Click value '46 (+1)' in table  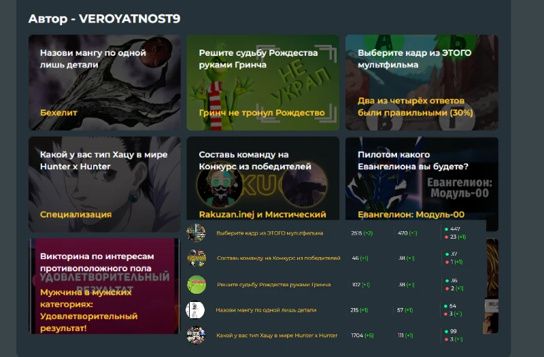click(360, 258)
